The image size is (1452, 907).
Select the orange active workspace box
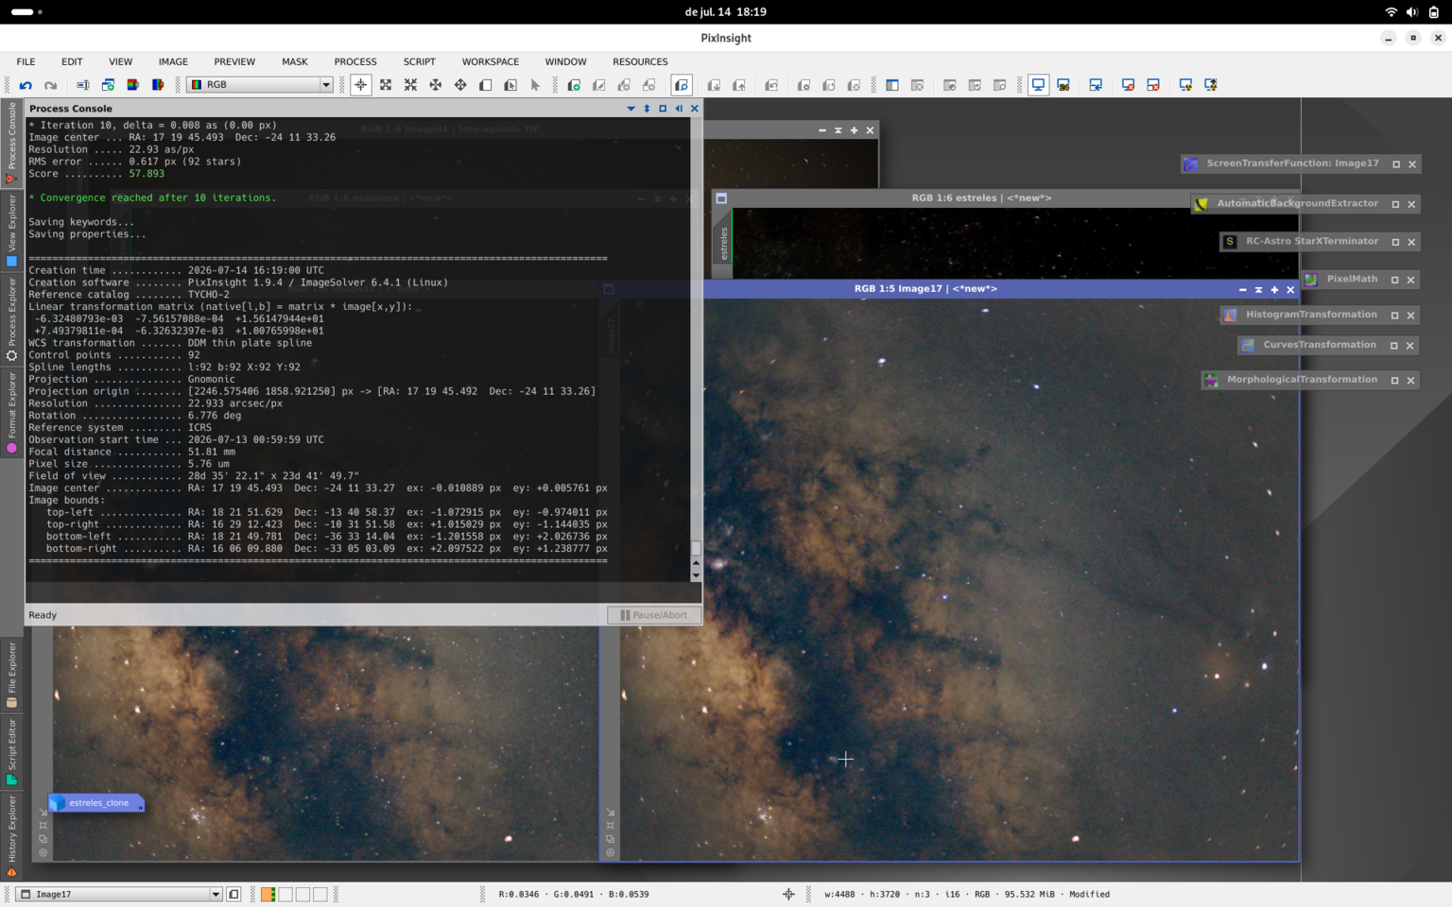click(268, 894)
